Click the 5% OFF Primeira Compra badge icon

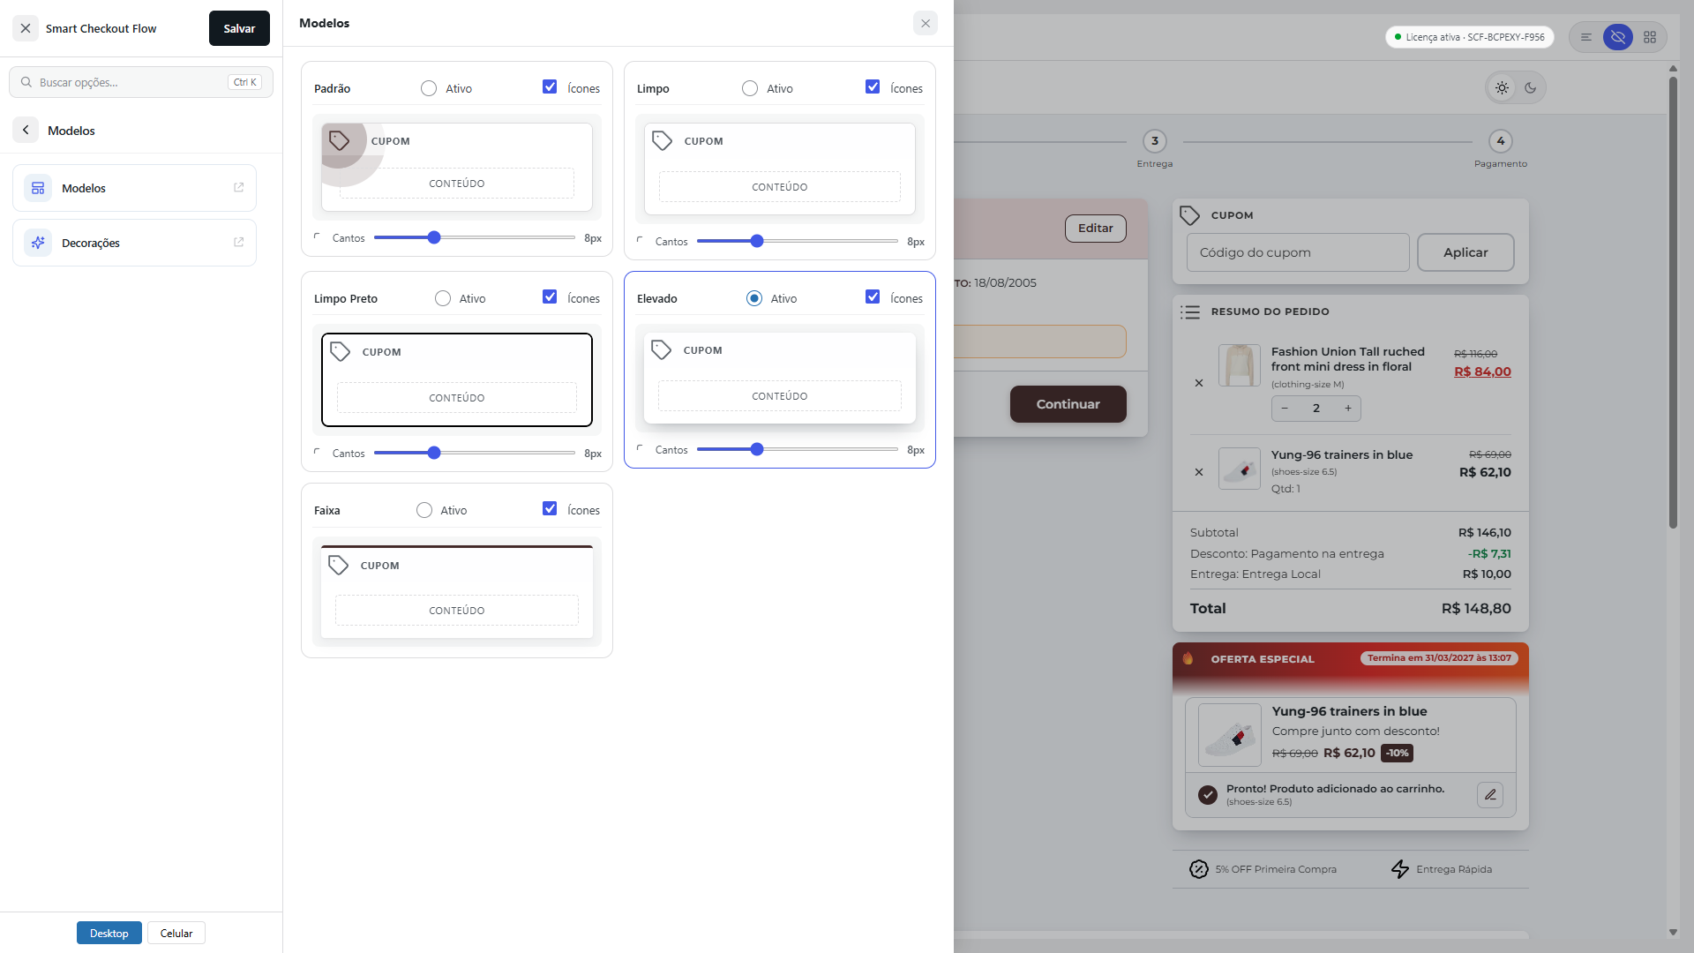(x=1198, y=869)
